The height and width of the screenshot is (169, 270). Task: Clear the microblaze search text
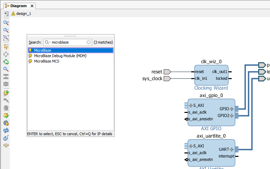click(x=89, y=42)
